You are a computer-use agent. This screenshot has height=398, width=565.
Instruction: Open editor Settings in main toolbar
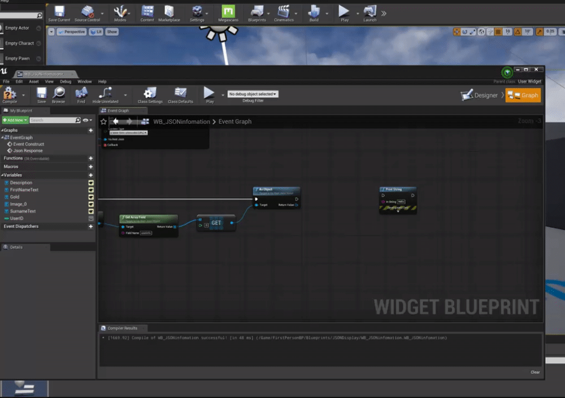197,14
